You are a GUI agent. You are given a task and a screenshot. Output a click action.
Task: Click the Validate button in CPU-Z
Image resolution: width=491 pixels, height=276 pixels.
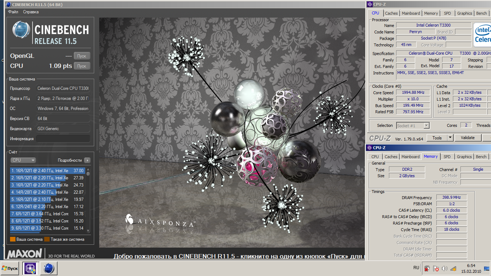pos(468,138)
